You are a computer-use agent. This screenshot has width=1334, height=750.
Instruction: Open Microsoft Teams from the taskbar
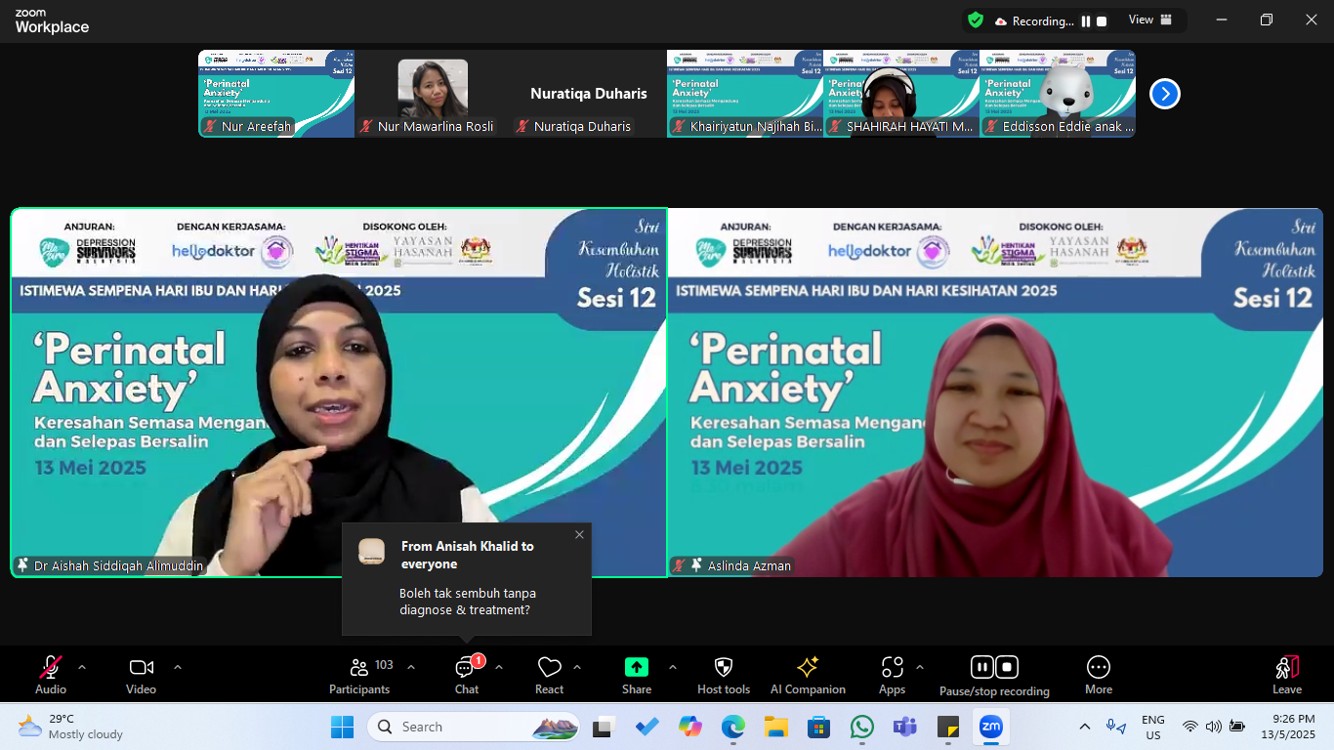(x=905, y=727)
